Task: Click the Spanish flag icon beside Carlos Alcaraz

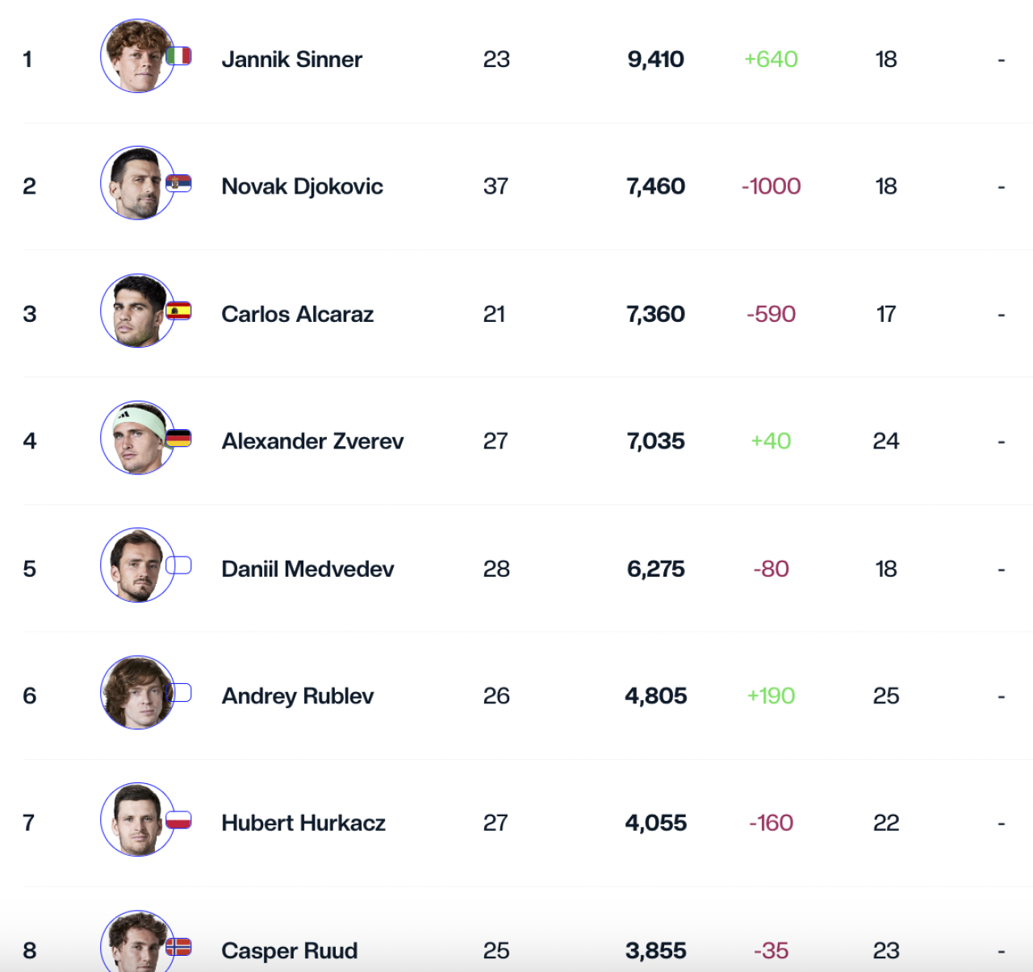Action: coord(178,311)
